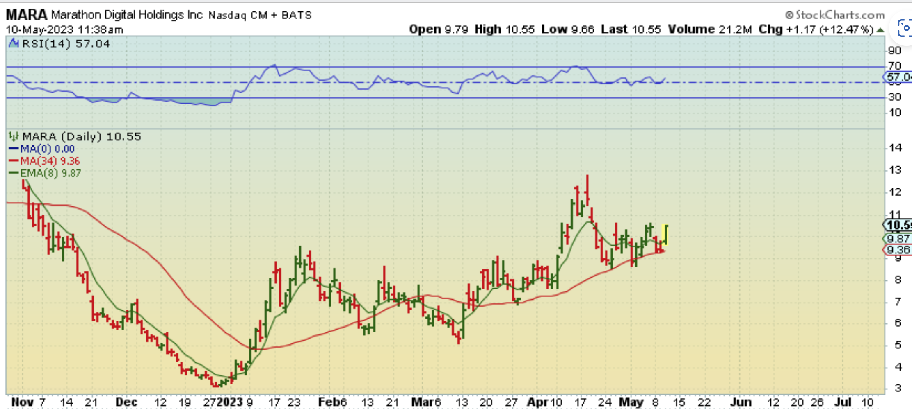The height and width of the screenshot is (409, 912).
Task: Click the exchange label Nasdaq CM + BATS
Action: (260, 16)
